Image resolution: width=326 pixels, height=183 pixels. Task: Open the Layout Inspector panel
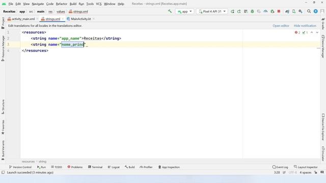[306, 167]
